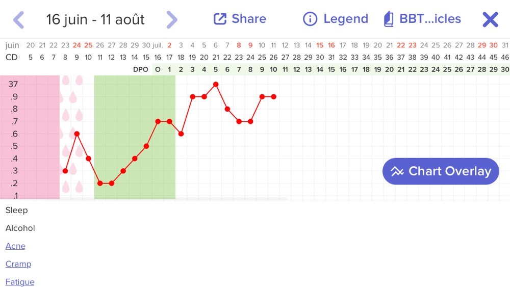The width and height of the screenshot is (510, 287).
Task: Click the Share export icon
Action: (x=220, y=19)
